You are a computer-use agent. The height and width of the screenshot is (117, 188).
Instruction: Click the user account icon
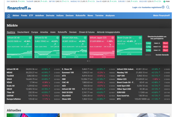coord(163,7)
